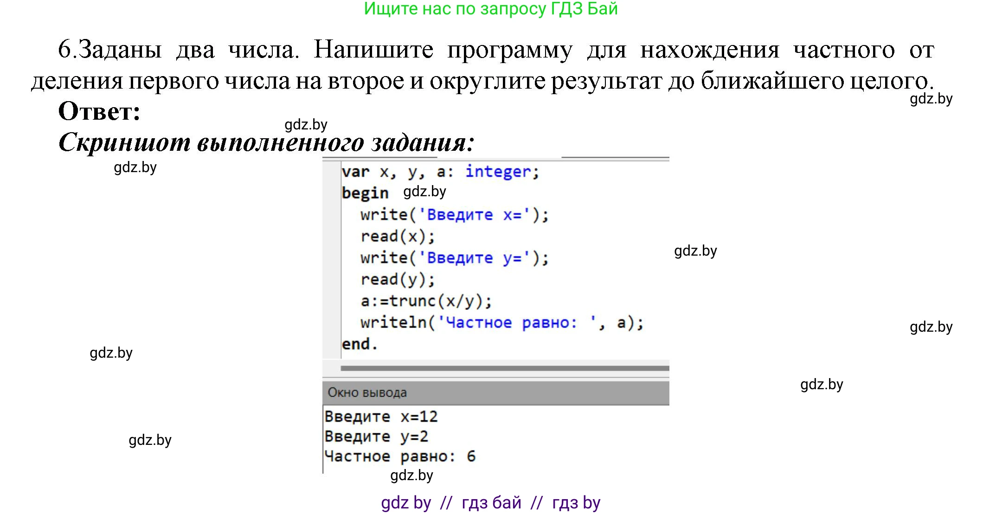Click the writeln 'Частное равно:' code line
This screenshot has height=514, width=983.
point(502,322)
